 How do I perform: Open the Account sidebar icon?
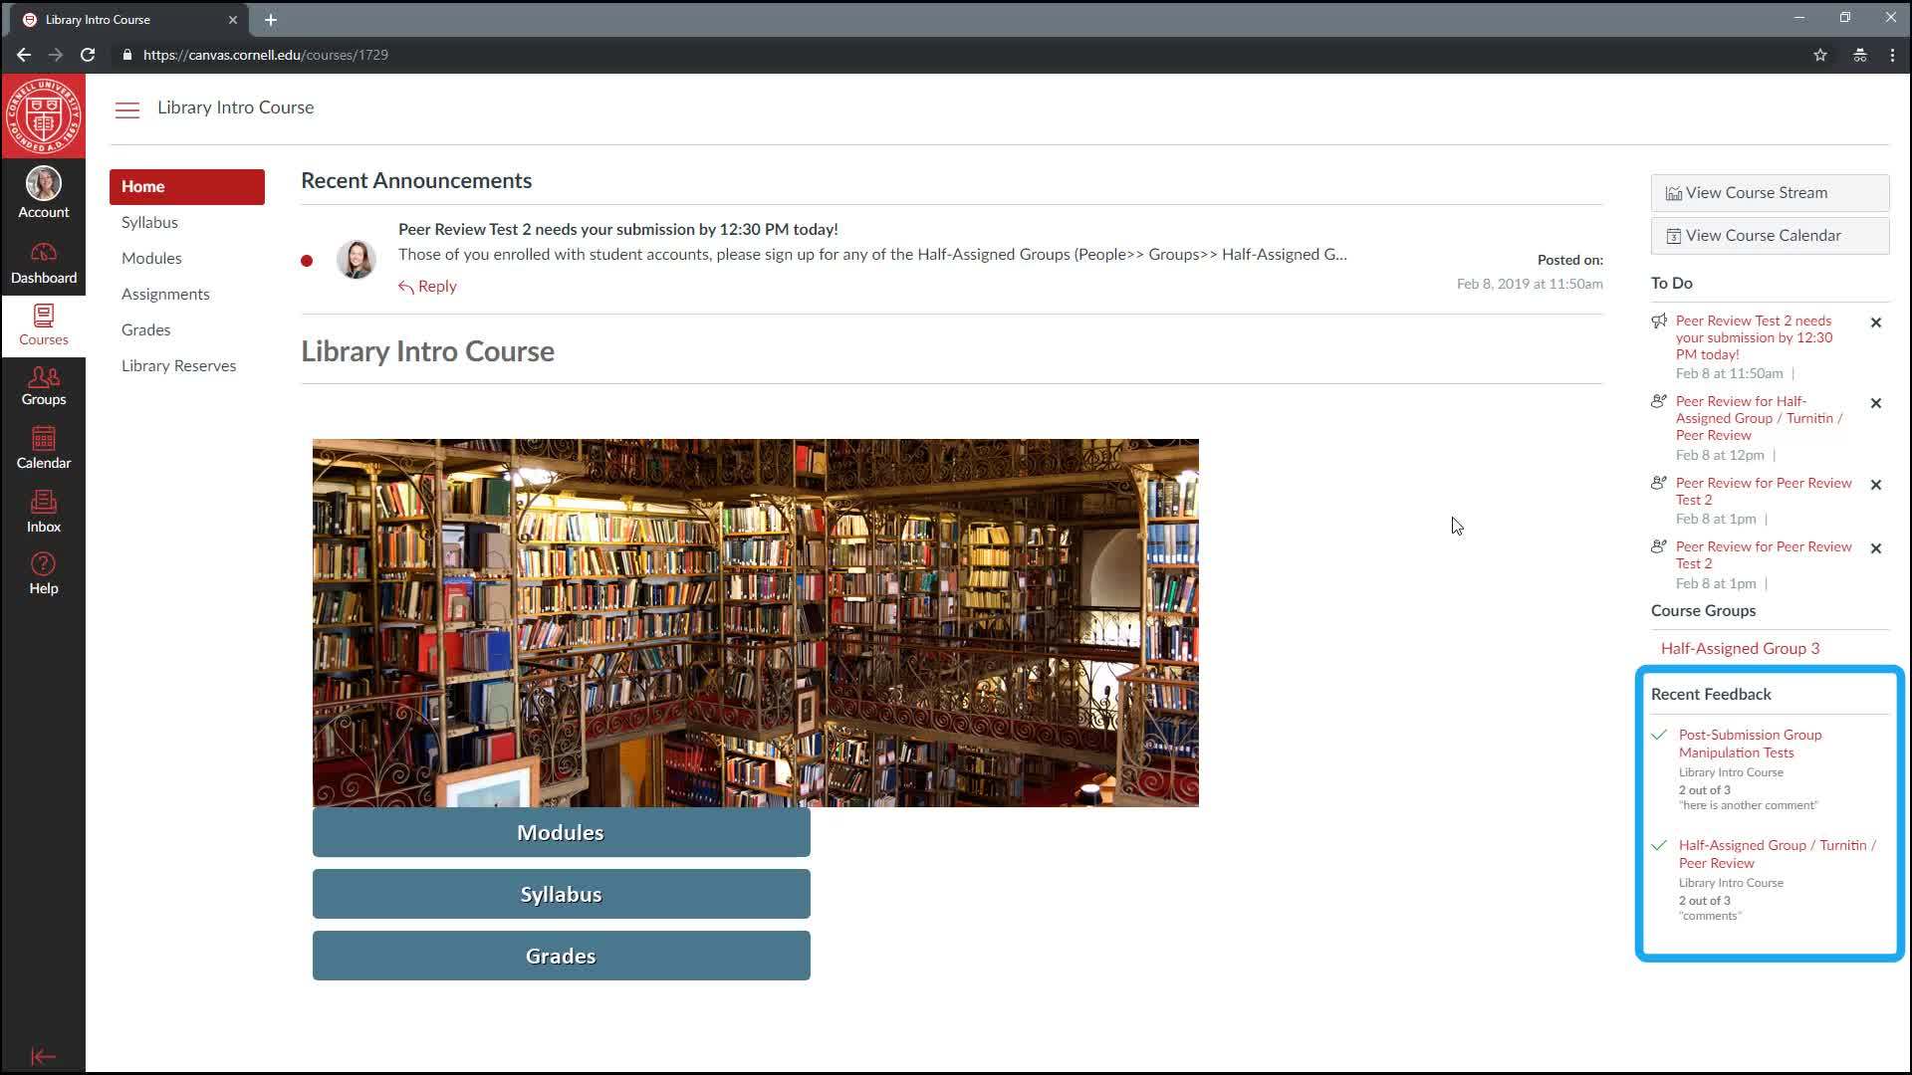[x=43, y=191]
